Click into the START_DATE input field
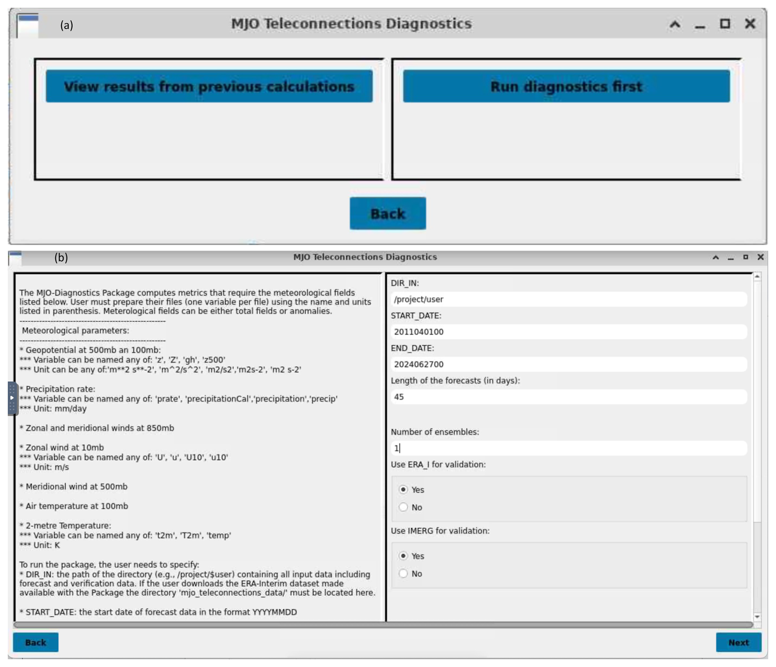The width and height of the screenshot is (776, 667). point(568,332)
